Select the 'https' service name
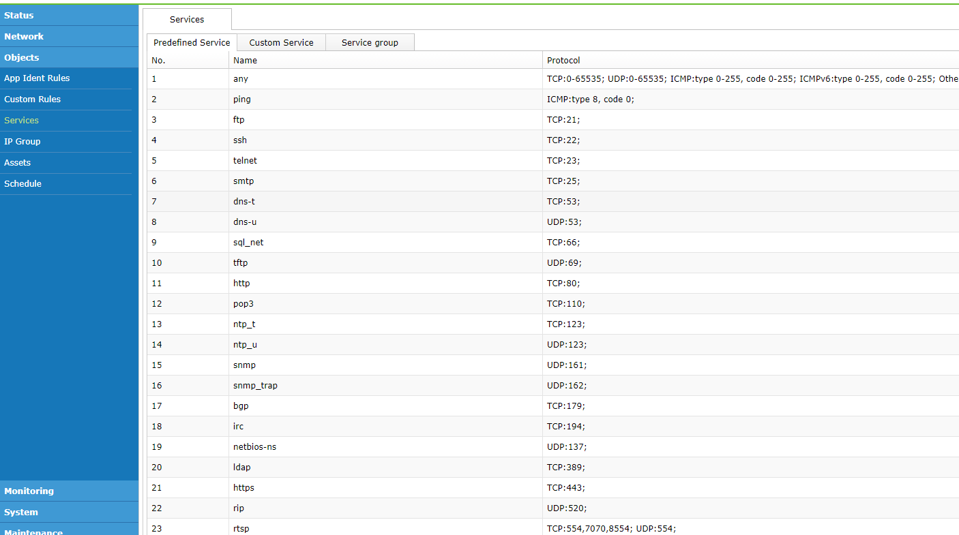Image resolution: width=959 pixels, height=535 pixels. point(244,488)
